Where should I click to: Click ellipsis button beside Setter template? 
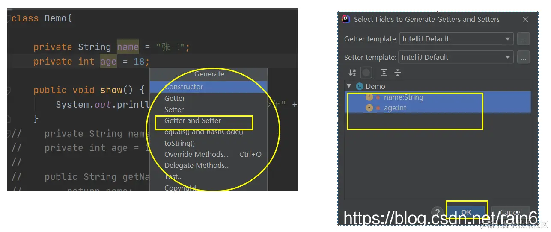[x=523, y=57]
